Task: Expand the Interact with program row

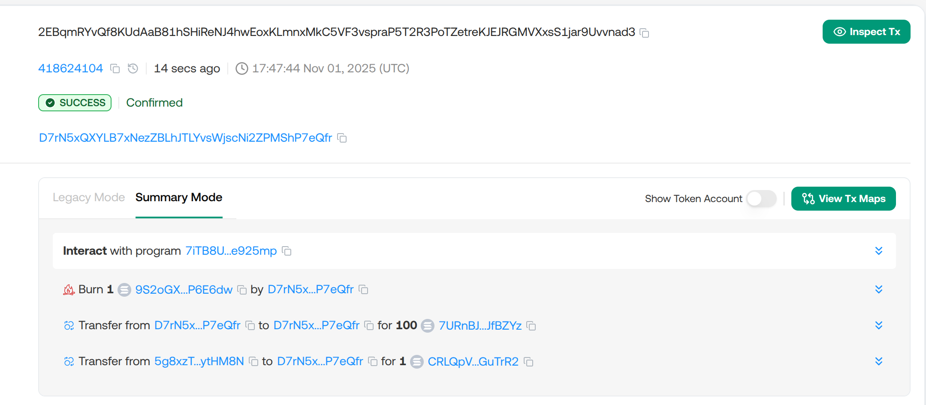Action: [x=878, y=251]
